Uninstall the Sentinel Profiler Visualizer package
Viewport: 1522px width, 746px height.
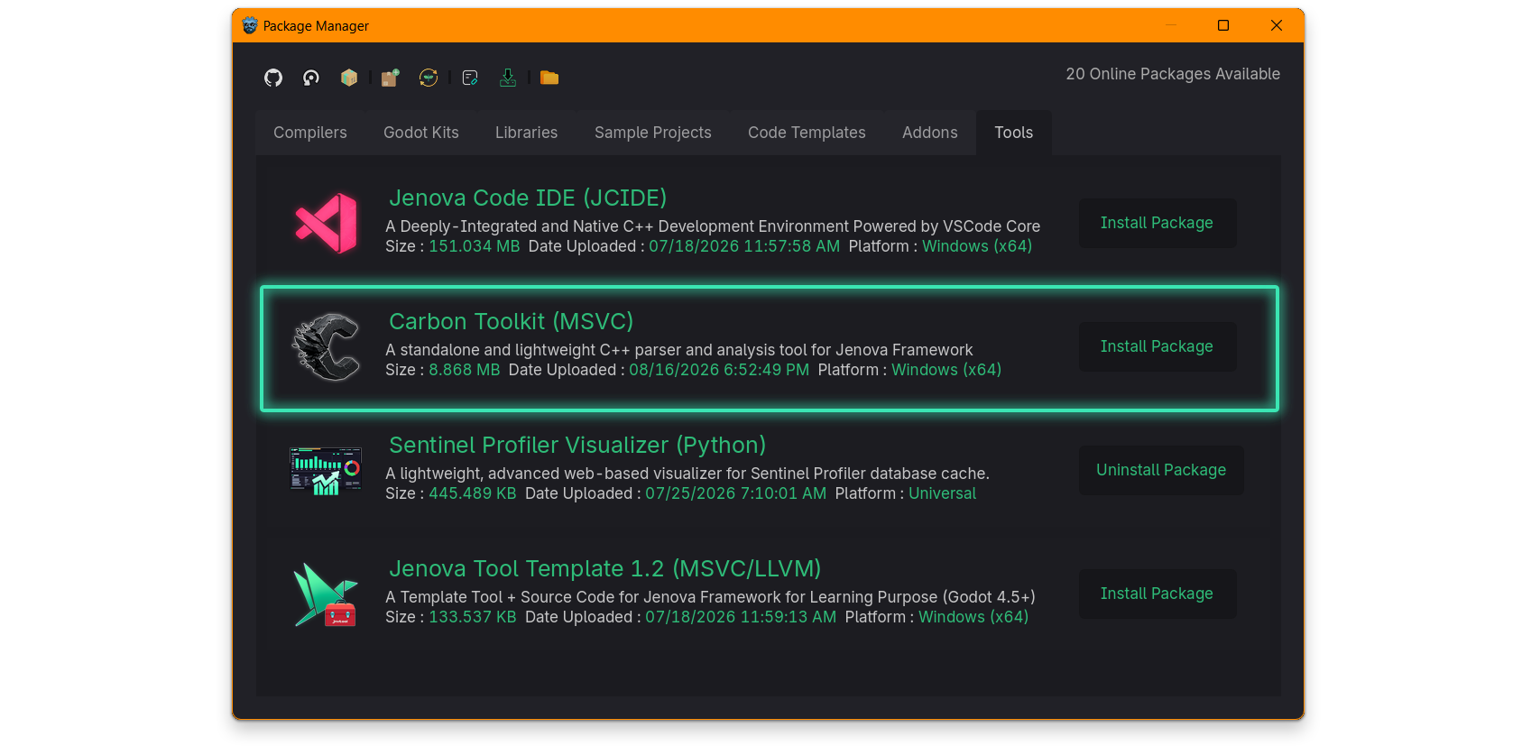[1161, 470]
